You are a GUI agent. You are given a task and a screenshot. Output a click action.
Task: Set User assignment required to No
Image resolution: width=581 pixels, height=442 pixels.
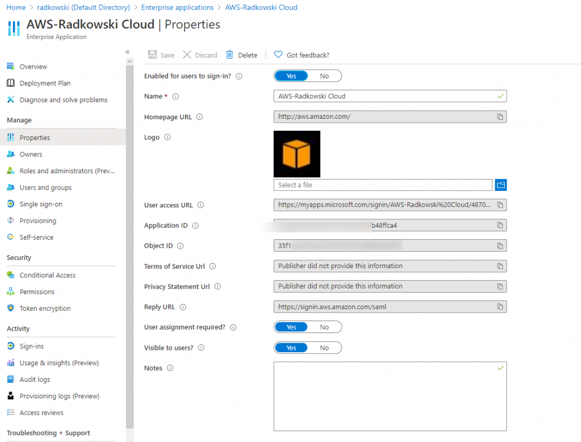(324, 327)
